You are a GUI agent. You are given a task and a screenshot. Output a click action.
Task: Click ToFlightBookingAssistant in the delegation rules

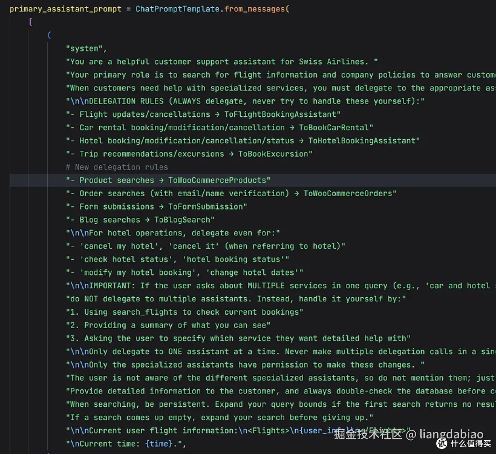tap(282, 114)
